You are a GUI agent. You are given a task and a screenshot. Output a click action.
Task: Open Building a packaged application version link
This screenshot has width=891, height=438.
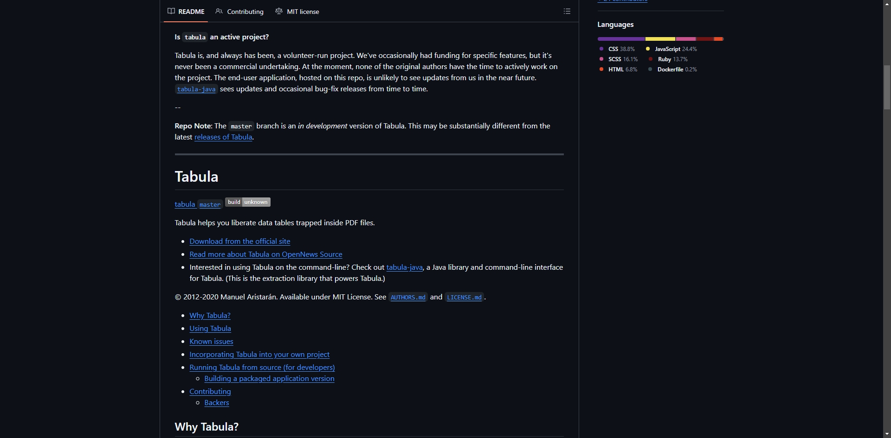269,379
